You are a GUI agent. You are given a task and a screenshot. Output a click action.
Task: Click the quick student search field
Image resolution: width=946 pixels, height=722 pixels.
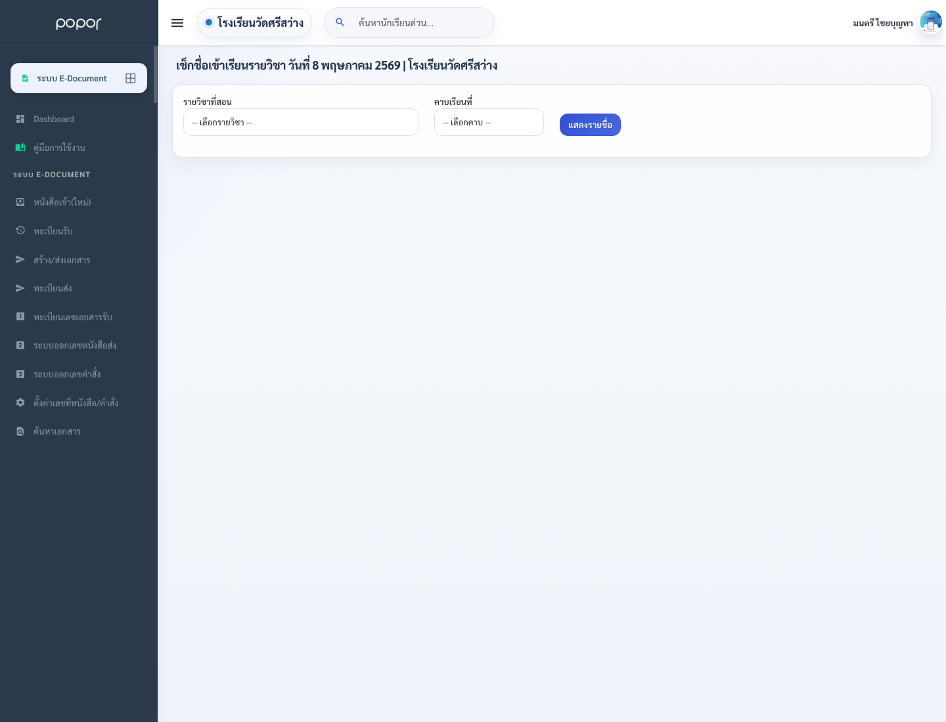(409, 23)
